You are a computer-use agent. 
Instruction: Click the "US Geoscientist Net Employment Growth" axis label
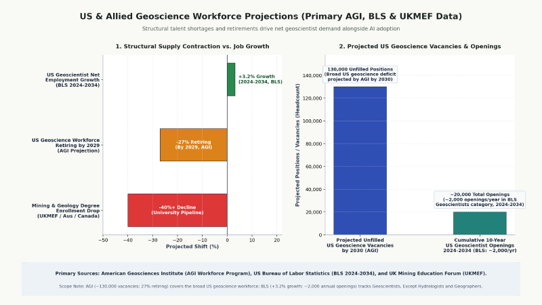pyautogui.click(x=72, y=80)
